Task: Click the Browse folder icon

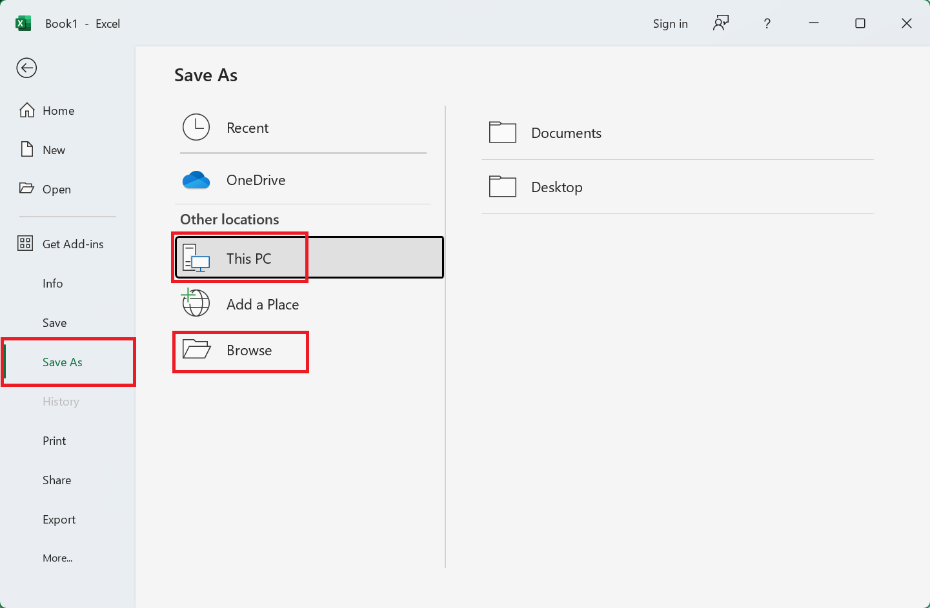Action: tap(197, 349)
